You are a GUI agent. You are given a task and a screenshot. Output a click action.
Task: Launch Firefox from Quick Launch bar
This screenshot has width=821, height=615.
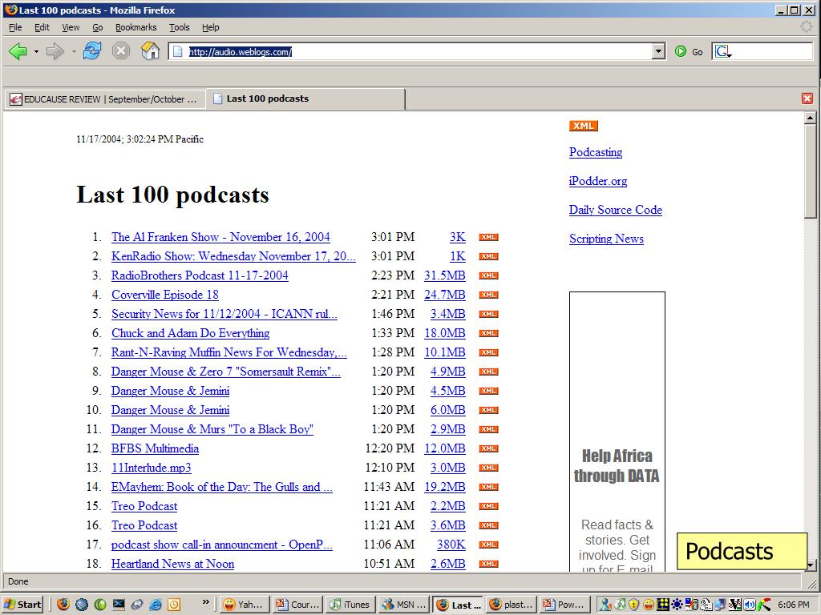coord(63,605)
